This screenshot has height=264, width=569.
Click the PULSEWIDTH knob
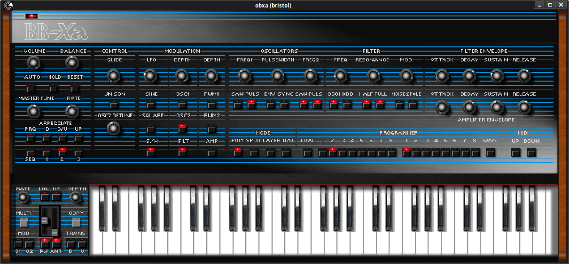[278, 75]
